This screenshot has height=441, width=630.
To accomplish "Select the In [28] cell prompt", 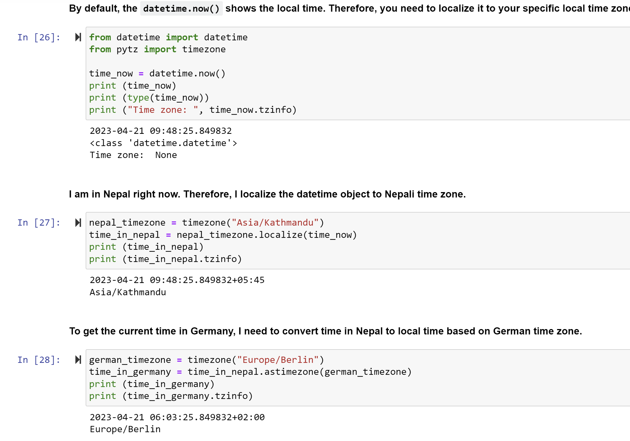I will pos(39,360).
